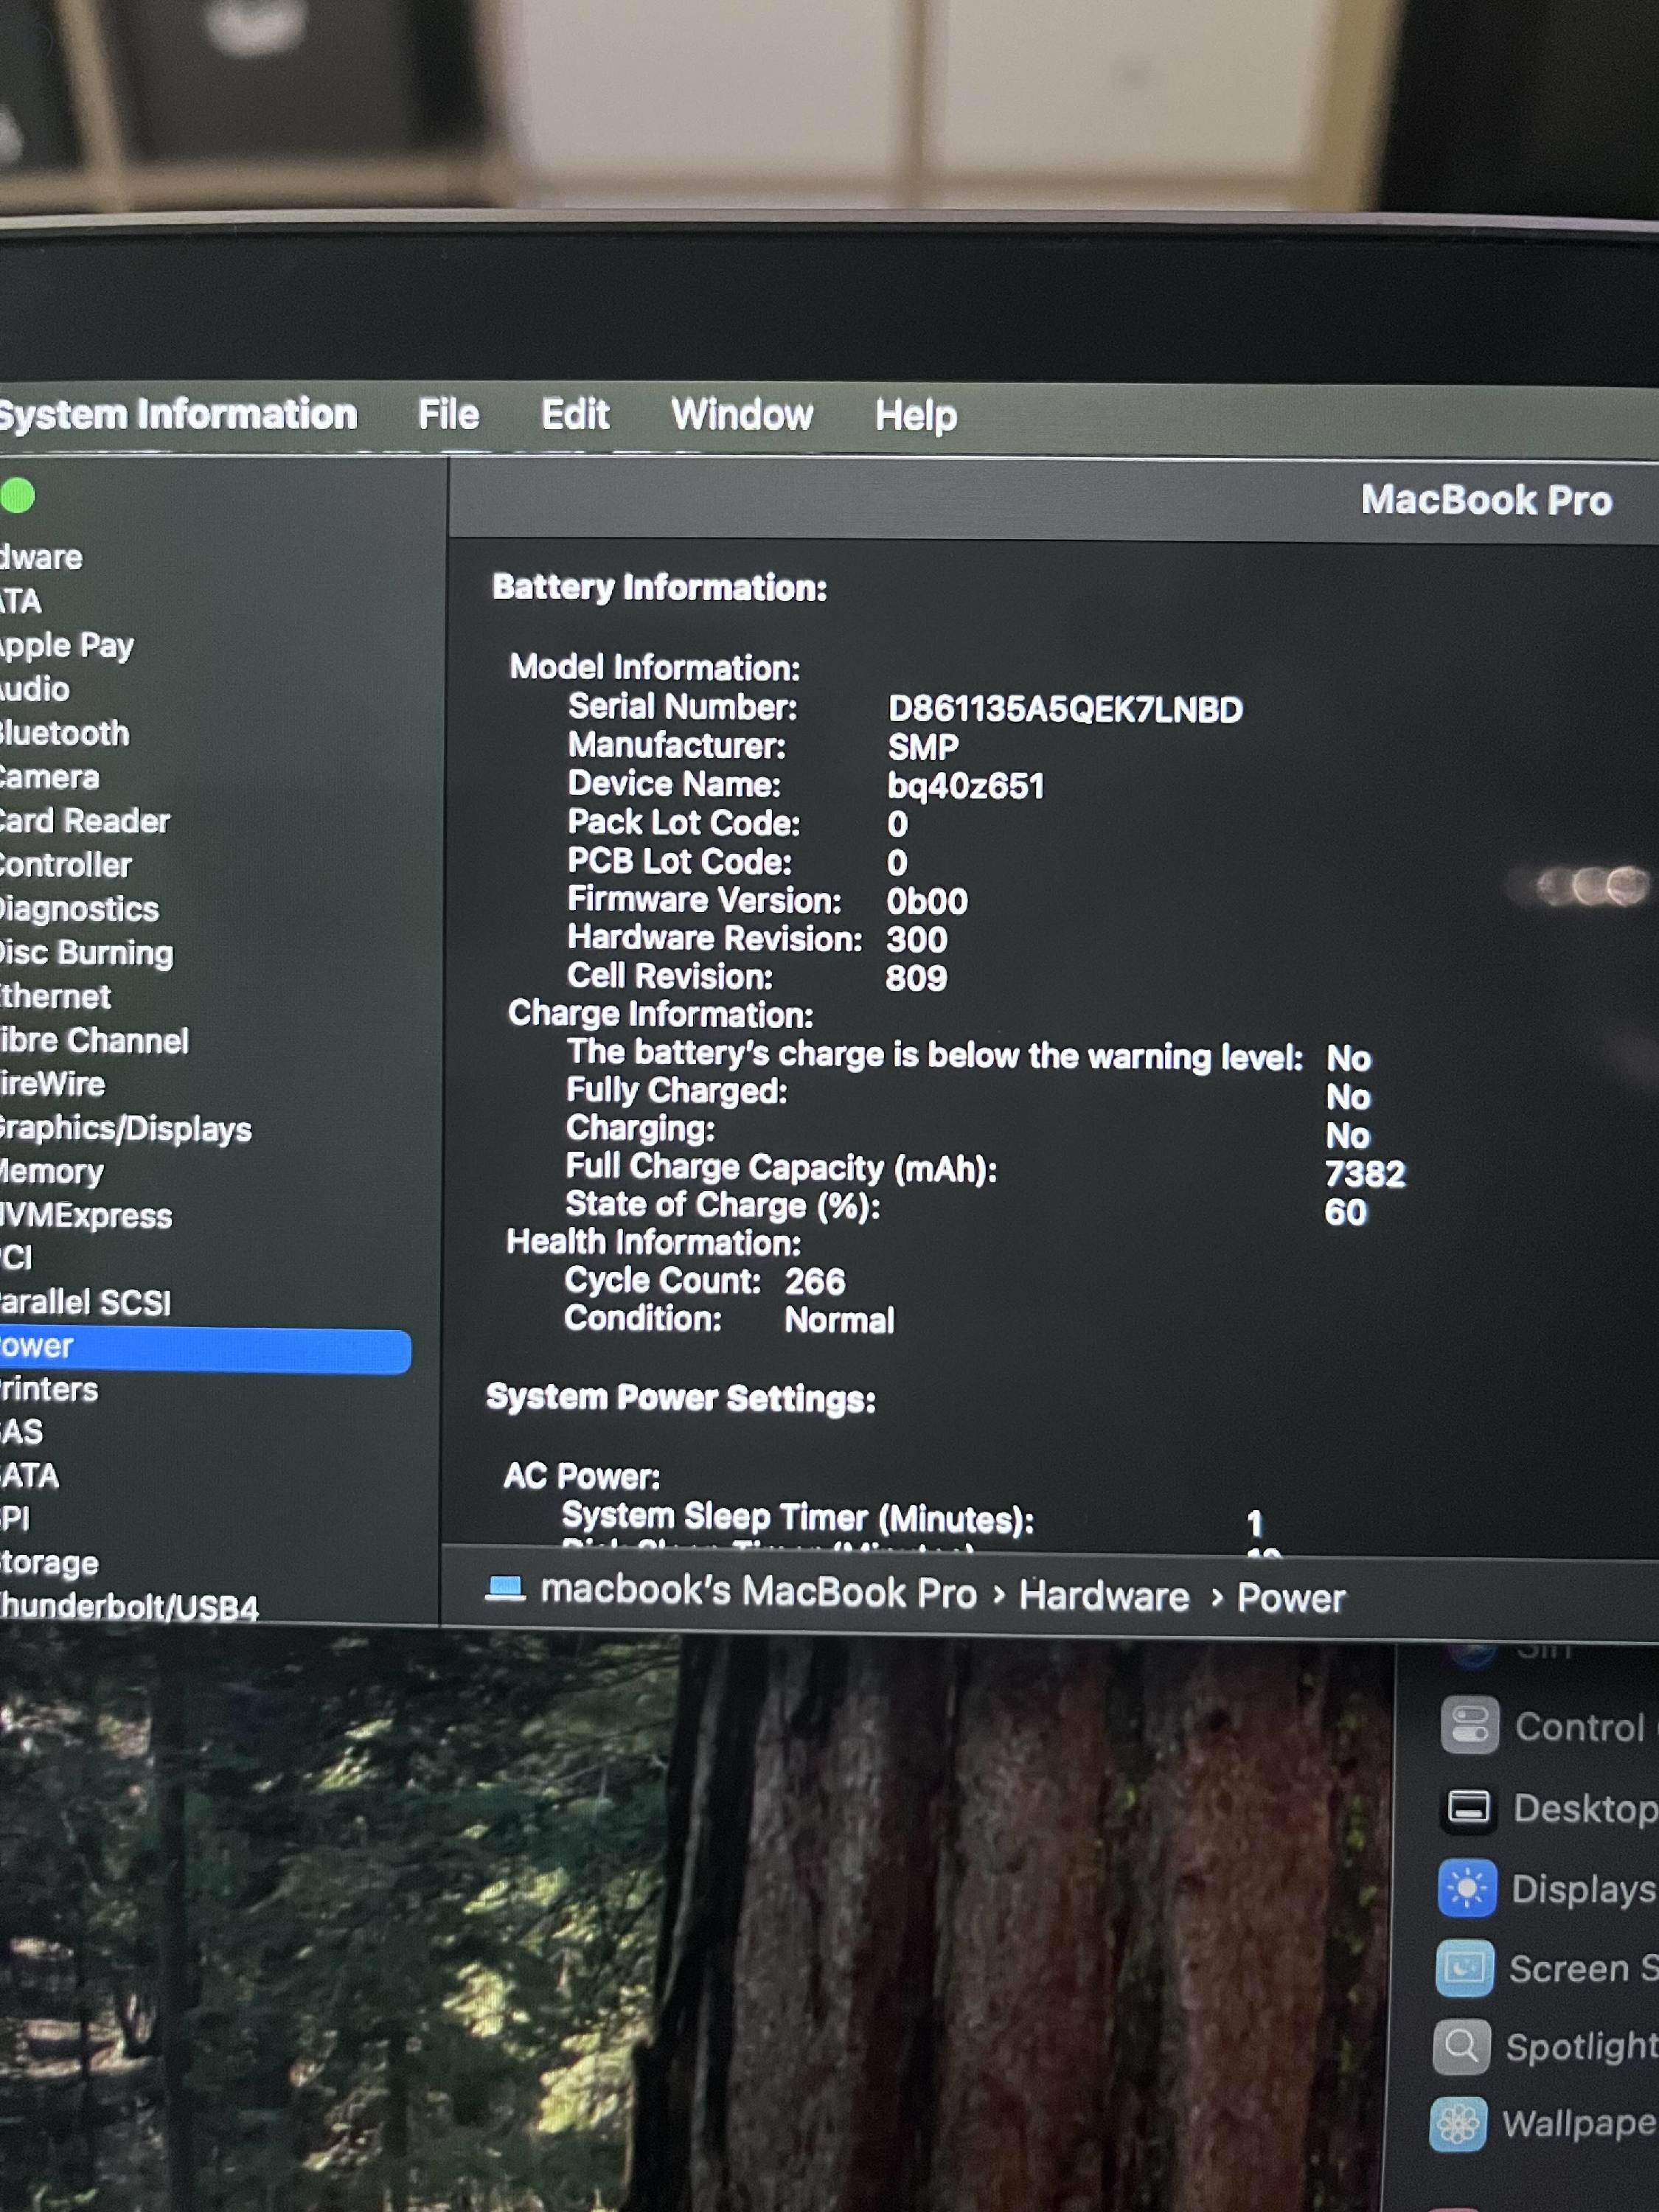The height and width of the screenshot is (2212, 1659).
Task: Open the Help menu
Action: [916, 416]
